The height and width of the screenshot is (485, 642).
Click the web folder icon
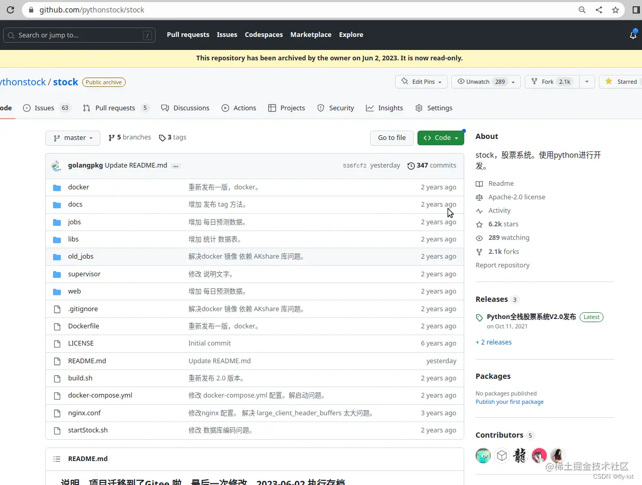(x=57, y=291)
